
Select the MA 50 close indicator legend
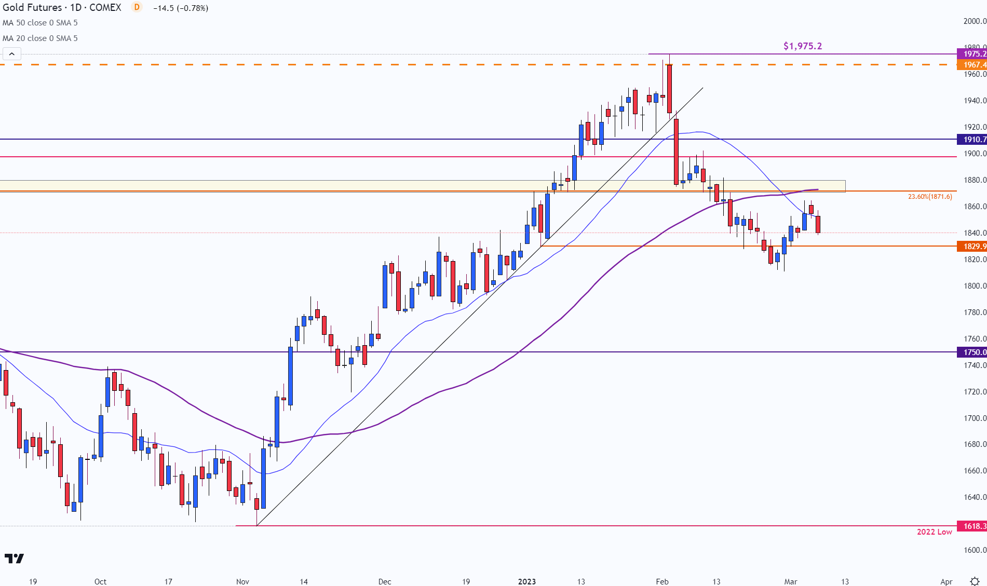(x=40, y=23)
